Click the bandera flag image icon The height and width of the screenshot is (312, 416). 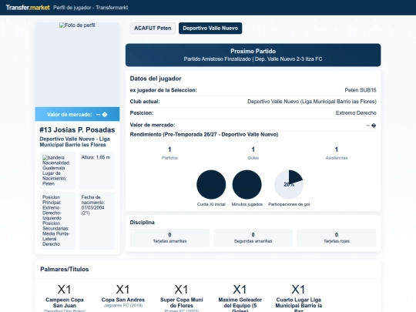[53, 158]
